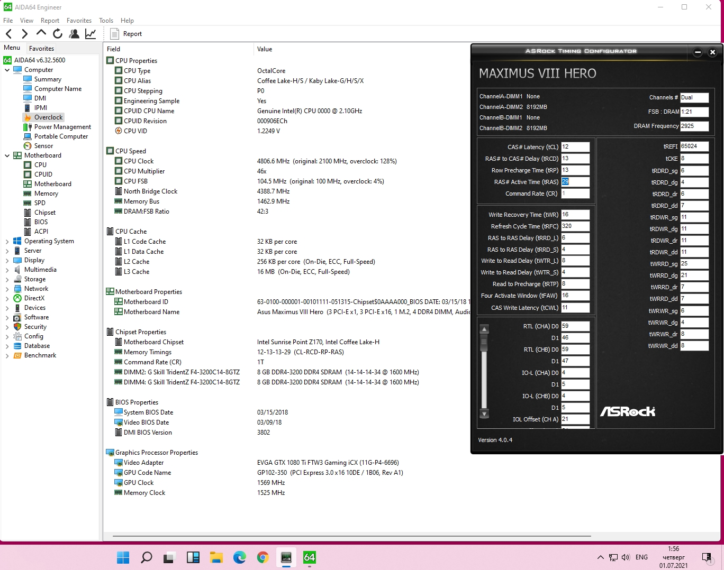The width and height of the screenshot is (724, 570).
Task: Click the RAS# Active Time (tRAS) field
Action: 575,182
